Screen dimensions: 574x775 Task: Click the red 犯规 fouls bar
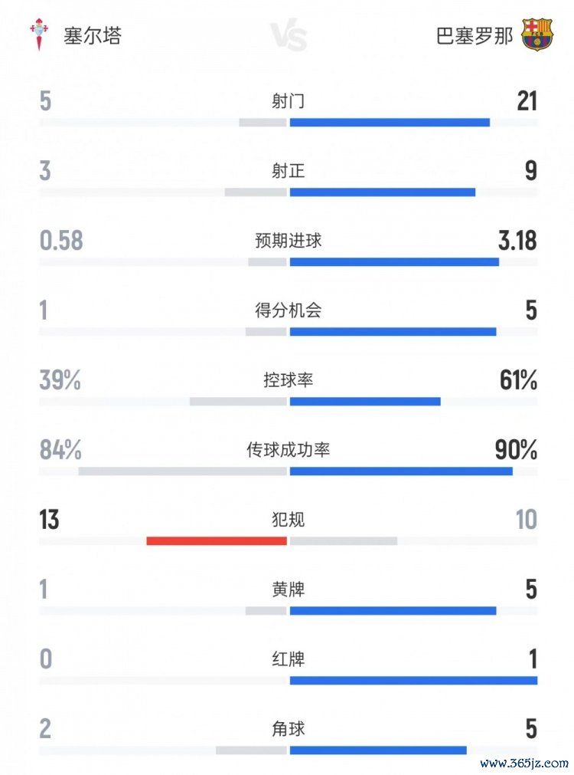tap(217, 540)
